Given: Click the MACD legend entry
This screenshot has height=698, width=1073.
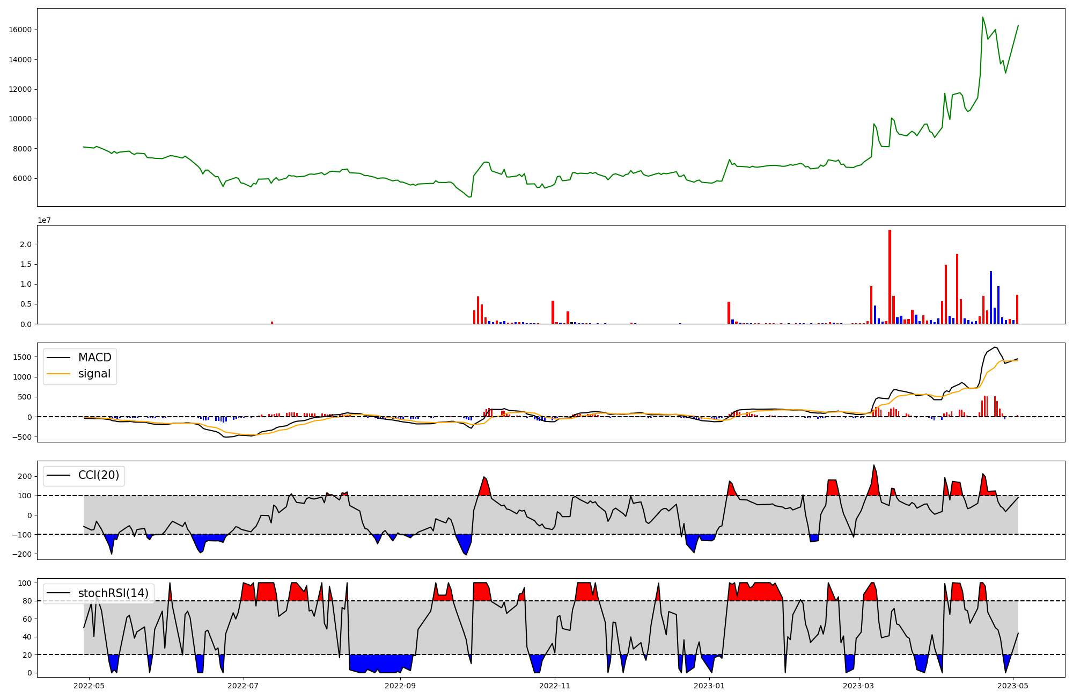Looking at the screenshot, I should pyautogui.click(x=94, y=358).
